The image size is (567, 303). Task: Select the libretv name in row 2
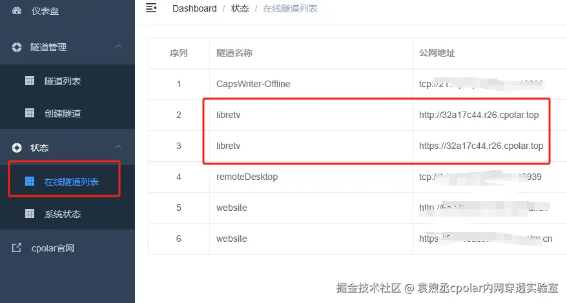click(228, 115)
